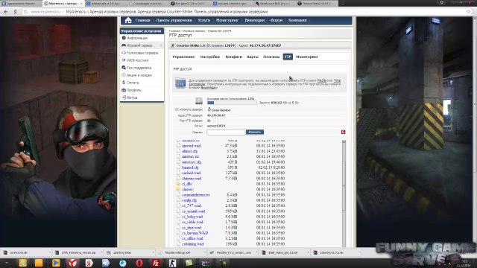Screen dimensions: 477x268
Task: Bookmark the page with the star icon
Action: click(x=469, y=12)
